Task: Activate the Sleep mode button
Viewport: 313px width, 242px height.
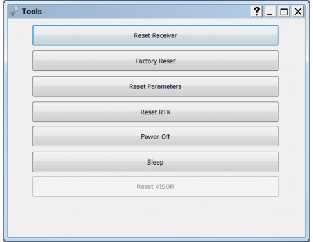Action: click(156, 162)
